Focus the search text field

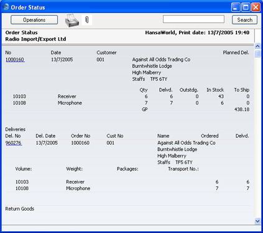pos(193,19)
